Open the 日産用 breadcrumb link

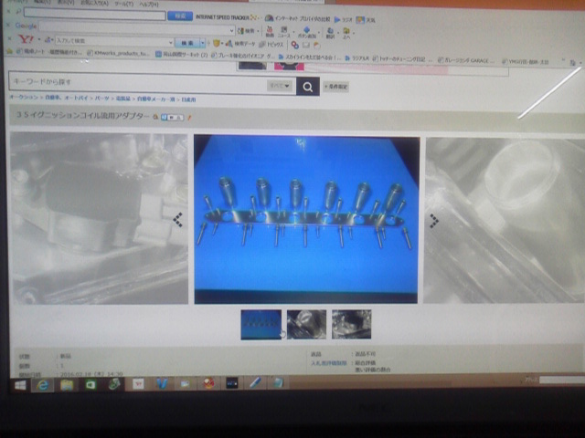188,99
